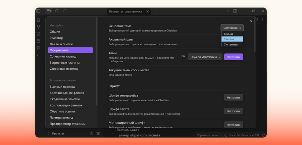Click Слов: 84 in status bar
This screenshot has height=145, width=302.
pyautogui.click(x=235, y=135)
